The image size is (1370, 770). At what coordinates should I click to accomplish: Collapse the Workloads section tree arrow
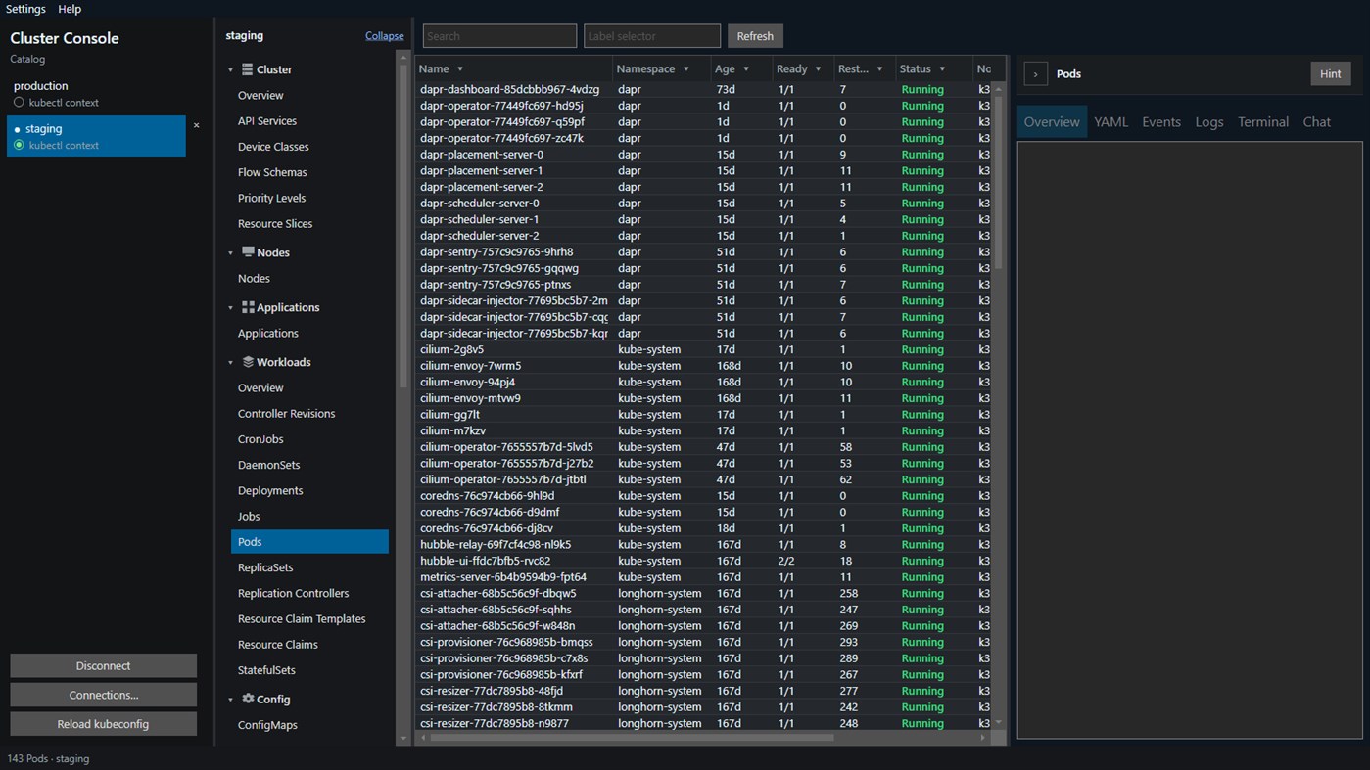point(231,363)
